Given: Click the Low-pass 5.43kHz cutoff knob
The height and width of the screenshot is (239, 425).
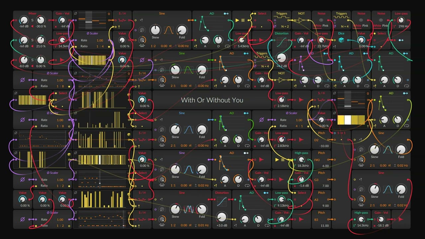Looking at the screenshot, I should coord(242,40).
